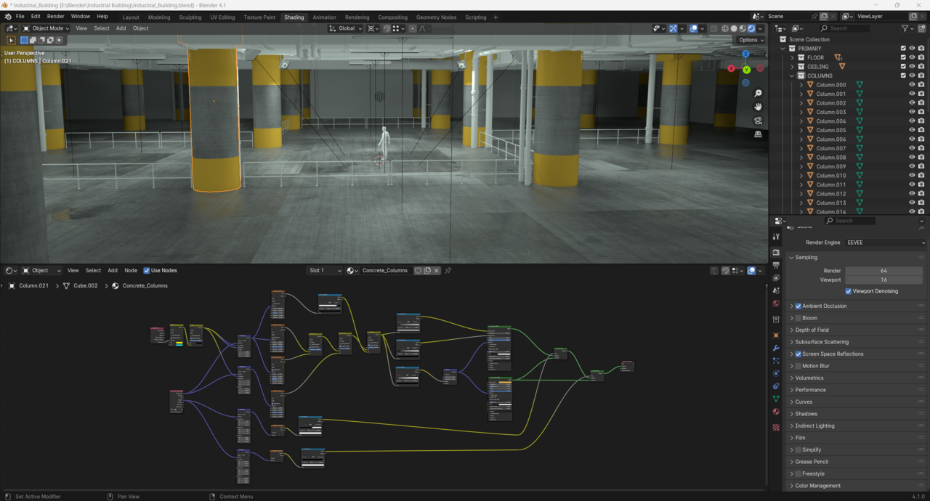Expand the FLOOR collection
This screenshot has width=930, height=501.
pos(793,57)
